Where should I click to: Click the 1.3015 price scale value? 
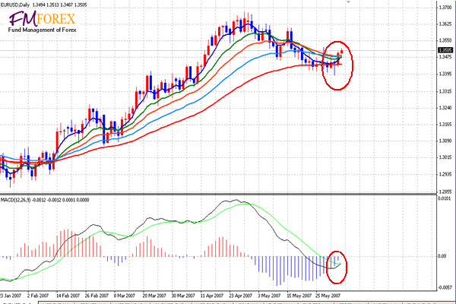[x=445, y=157]
